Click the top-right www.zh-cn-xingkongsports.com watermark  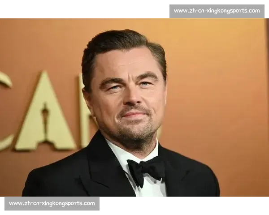point(217,11)
